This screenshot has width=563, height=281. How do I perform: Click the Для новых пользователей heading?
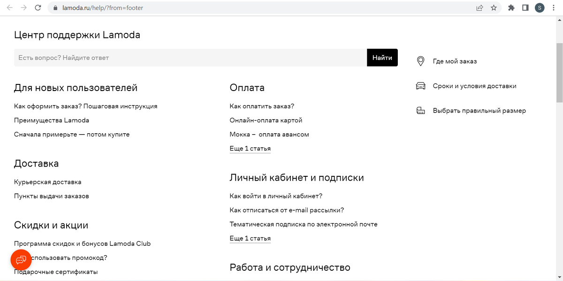(x=76, y=88)
